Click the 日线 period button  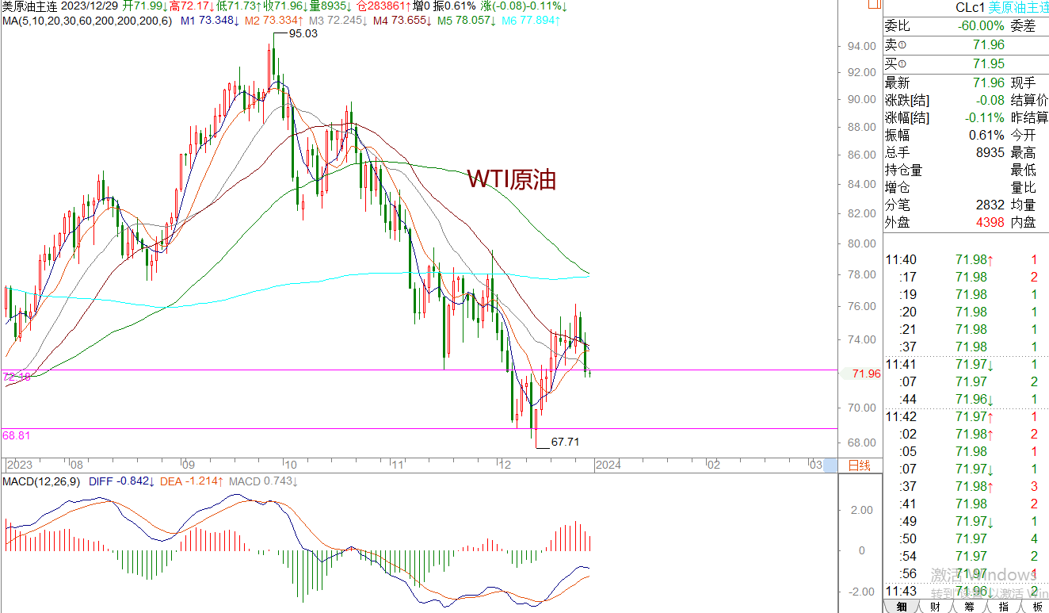(x=859, y=465)
